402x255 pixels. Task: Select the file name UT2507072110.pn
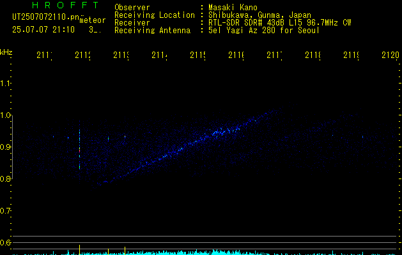coord(46,17)
